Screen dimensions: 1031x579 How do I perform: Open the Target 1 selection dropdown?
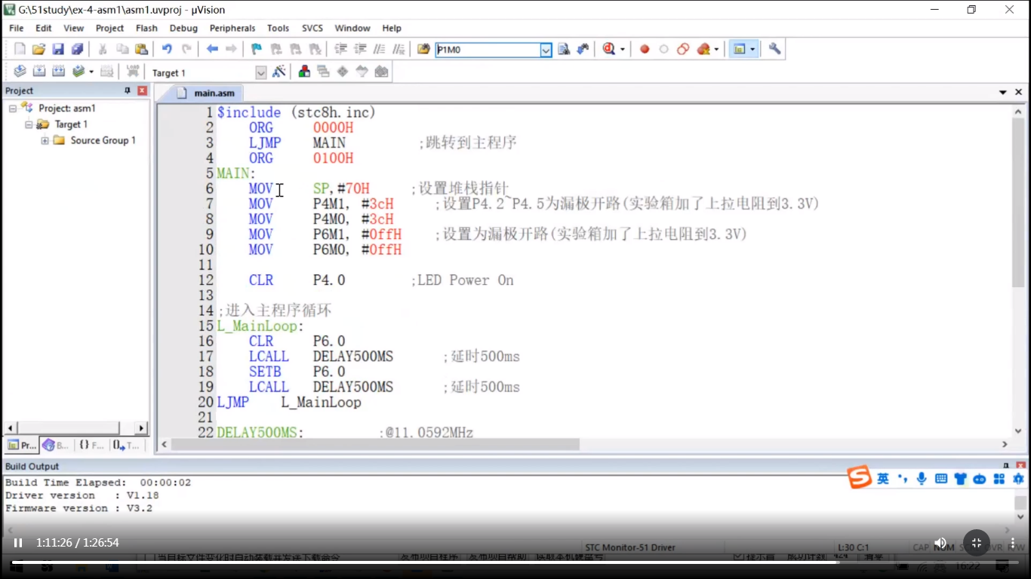coord(261,72)
